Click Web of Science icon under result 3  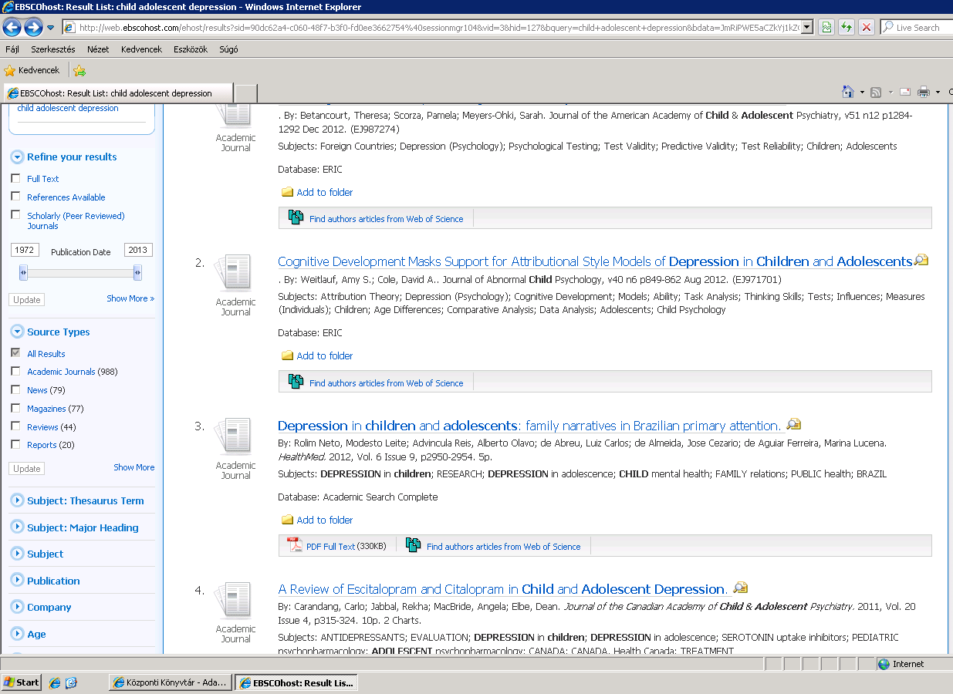click(x=413, y=545)
